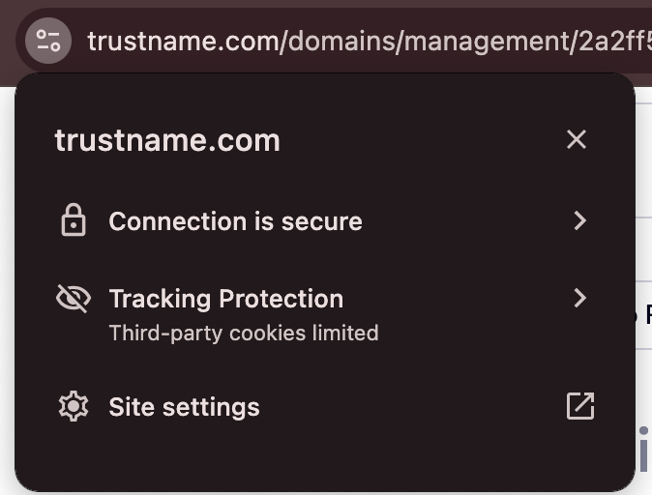652x495 pixels.
Task: Click the Third-party cookies limited subtitle
Action: coord(243,334)
